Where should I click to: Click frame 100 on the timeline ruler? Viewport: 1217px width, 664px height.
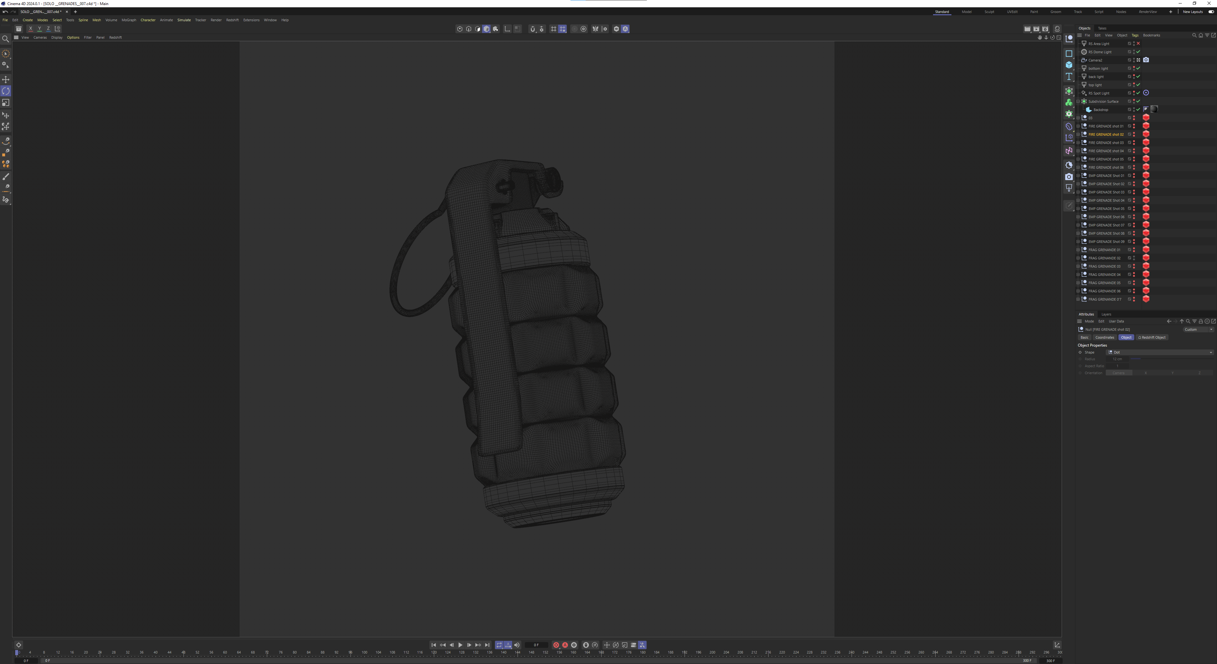pyautogui.click(x=364, y=653)
